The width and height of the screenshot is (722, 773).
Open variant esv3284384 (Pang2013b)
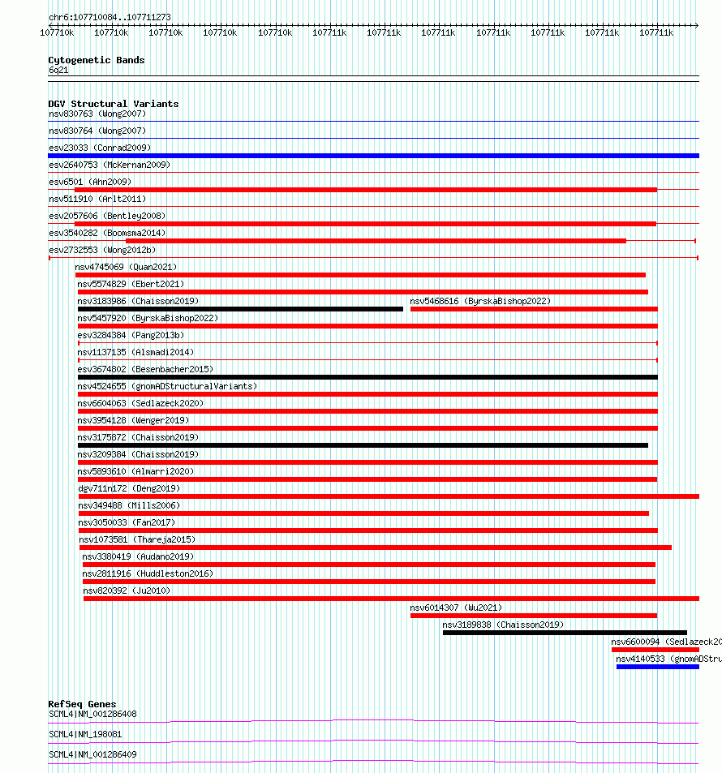[131, 335]
